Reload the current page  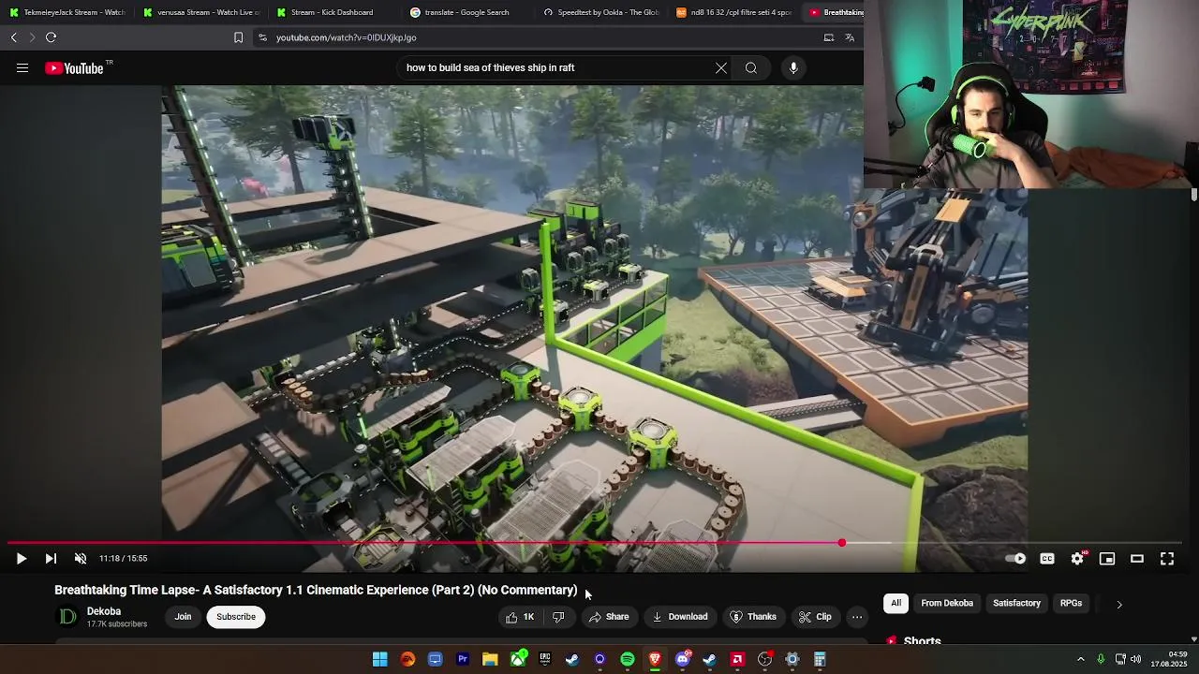point(51,37)
